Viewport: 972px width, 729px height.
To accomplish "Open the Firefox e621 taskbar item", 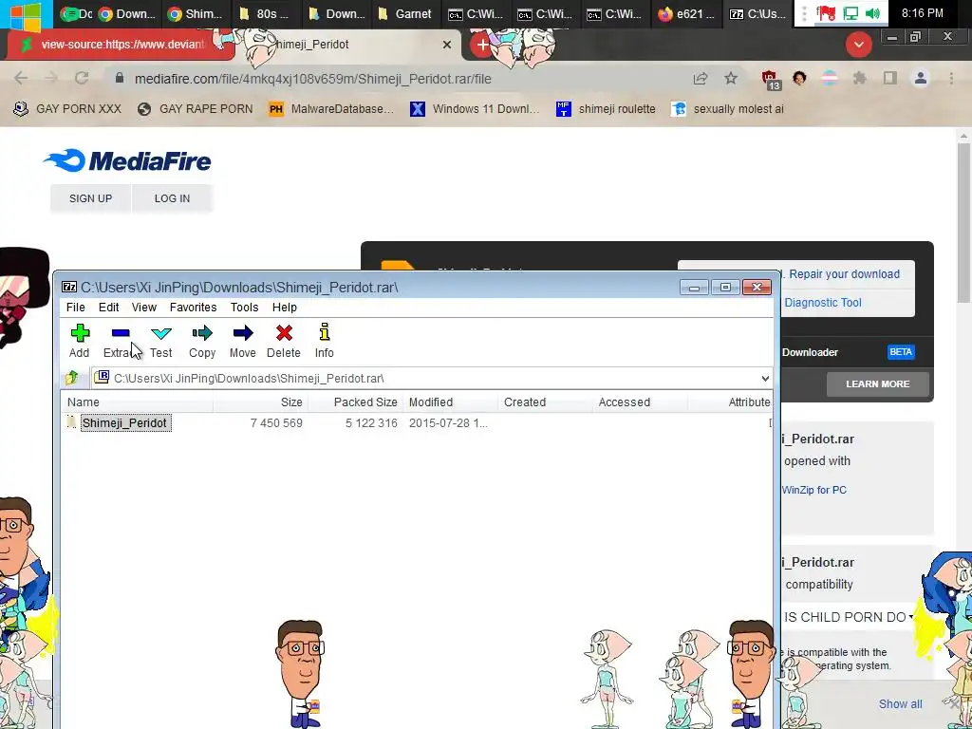I will 687,13.
